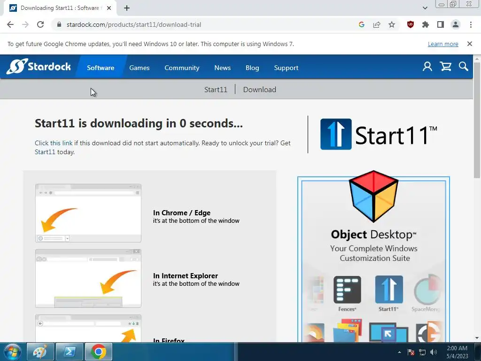
Task: Close the Downloading Start11 tab
Action: [x=109, y=8]
